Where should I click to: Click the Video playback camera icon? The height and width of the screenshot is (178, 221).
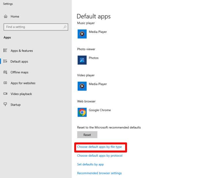point(5,94)
